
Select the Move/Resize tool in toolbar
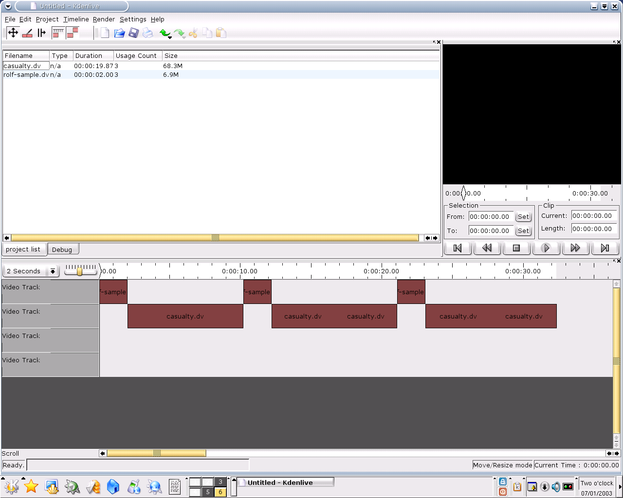click(x=13, y=33)
